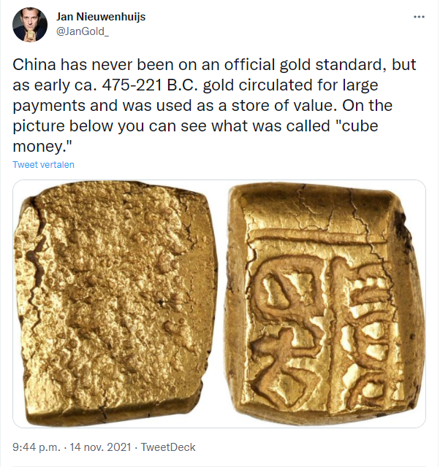The width and height of the screenshot is (440, 467).
Task: Open Jan Nieuwenhuijs profile picture
Action: click(x=30, y=25)
